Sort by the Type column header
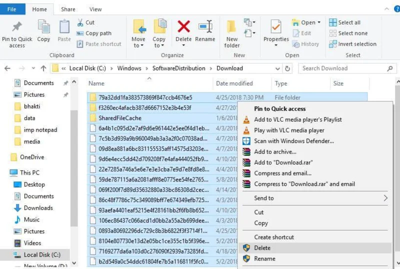 pos(301,83)
